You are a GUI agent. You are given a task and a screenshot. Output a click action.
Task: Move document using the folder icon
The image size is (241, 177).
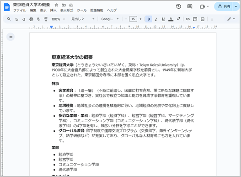pyautogui.click(x=64, y=5)
